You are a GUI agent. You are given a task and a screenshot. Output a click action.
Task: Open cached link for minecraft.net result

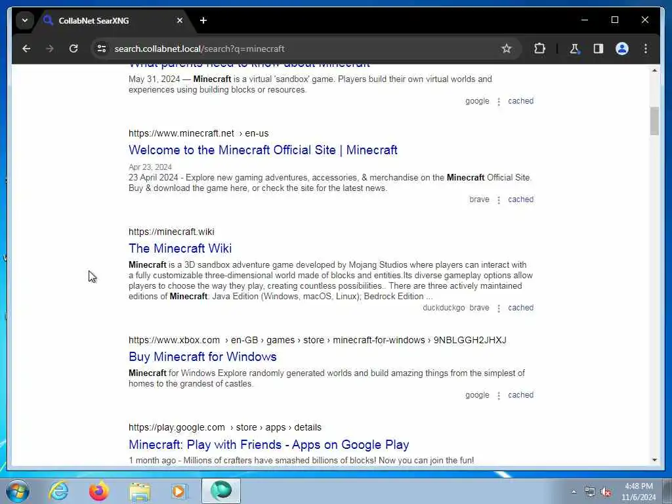click(520, 199)
